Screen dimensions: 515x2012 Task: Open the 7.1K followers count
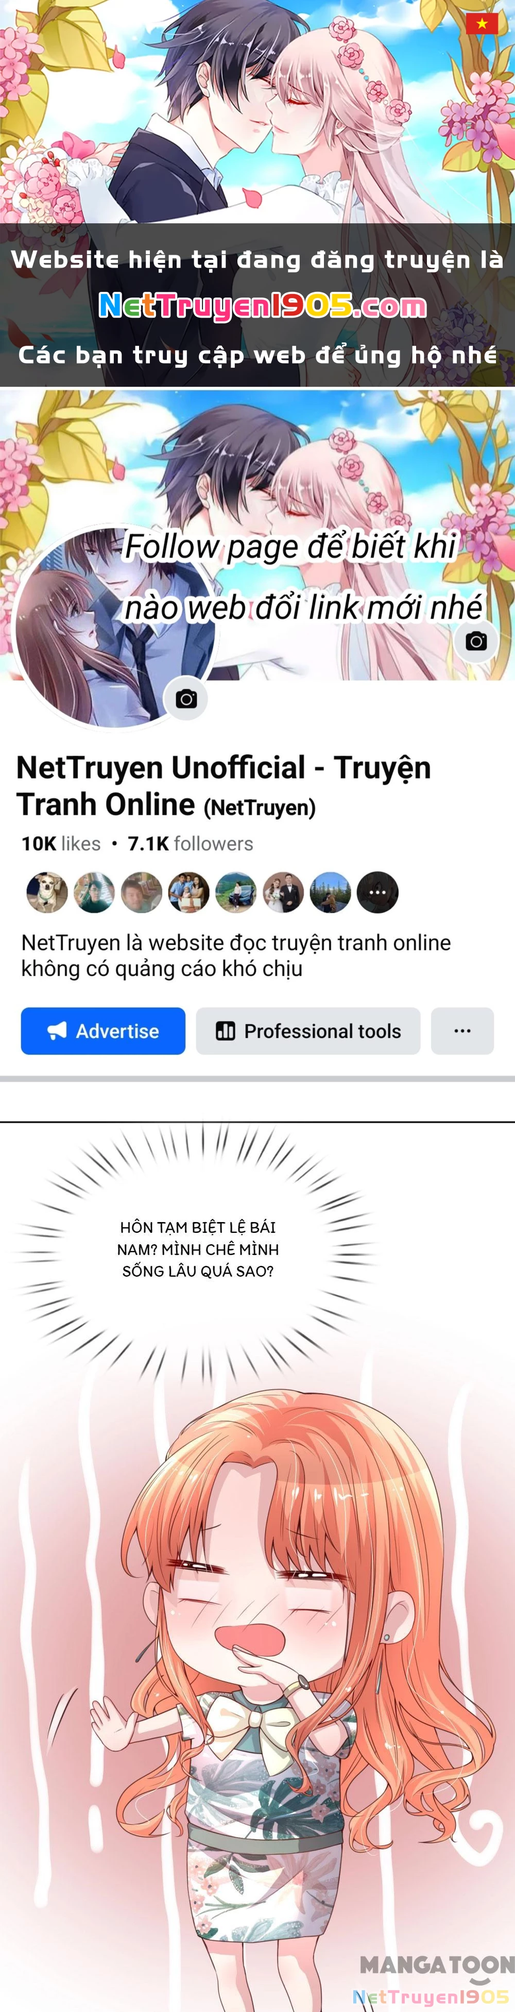click(191, 844)
